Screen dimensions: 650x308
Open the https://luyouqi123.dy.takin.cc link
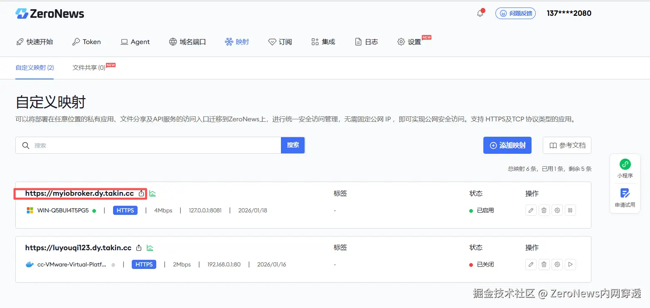click(78, 248)
